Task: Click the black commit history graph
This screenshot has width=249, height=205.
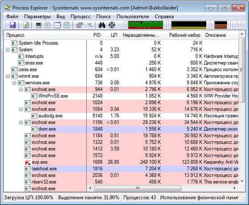Action: (189, 25)
